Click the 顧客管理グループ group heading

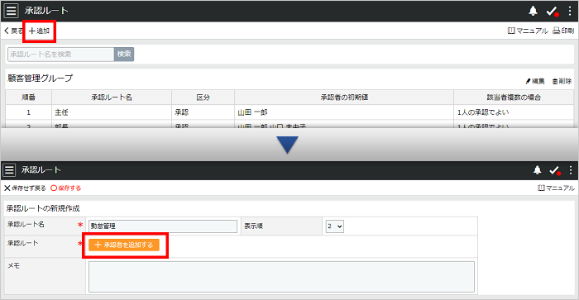pyautogui.click(x=41, y=79)
